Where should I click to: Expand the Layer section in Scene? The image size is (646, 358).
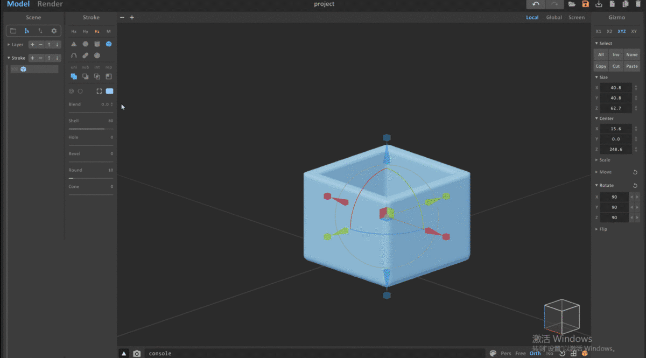[x=17, y=45]
